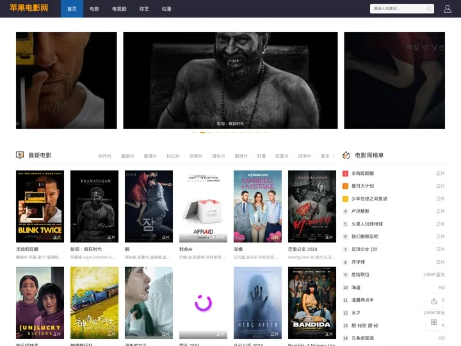The image size is (461, 346).
Task: Click the 误婚 title text
Action: pos(238,249)
